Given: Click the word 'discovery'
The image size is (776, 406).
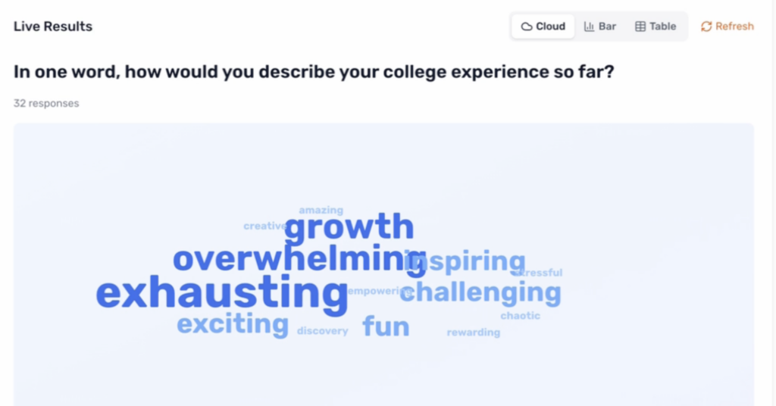Looking at the screenshot, I should [x=322, y=331].
